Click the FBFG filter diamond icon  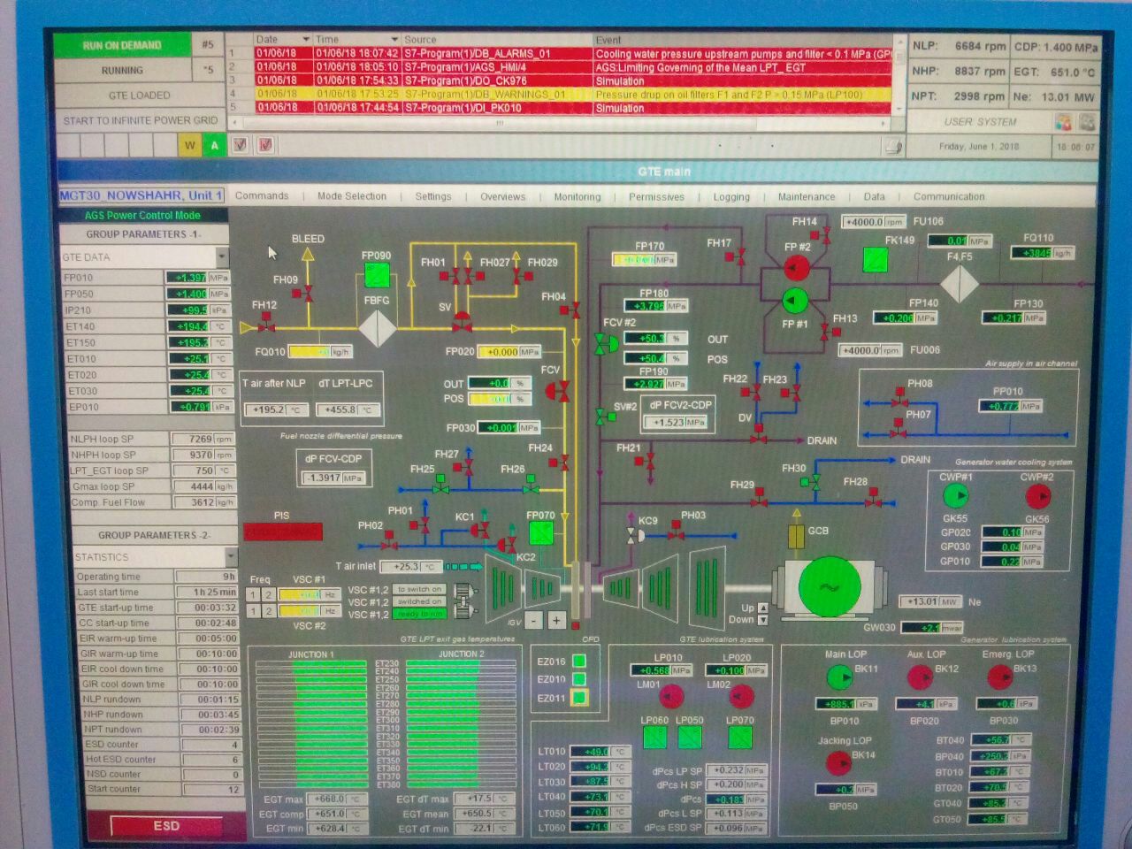click(x=377, y=328)
